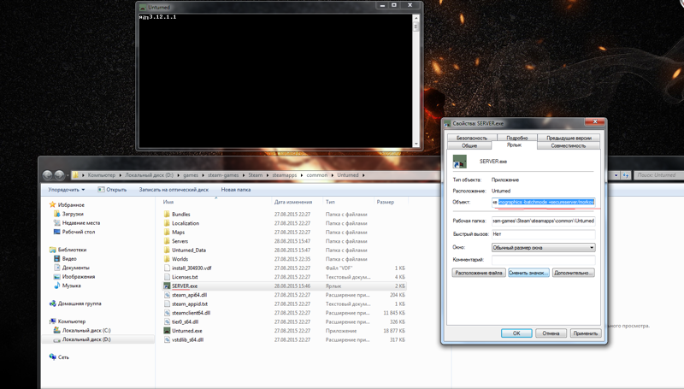Click the steam_appid.txt file icon
Viewport: 684px width, 389px height.
(167, 304)
